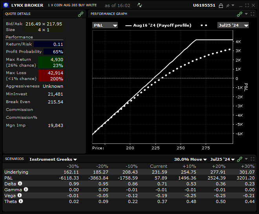Toggle the padlock icon next to account number
Screen dimensions: 259x214
[x=221, y=5]
